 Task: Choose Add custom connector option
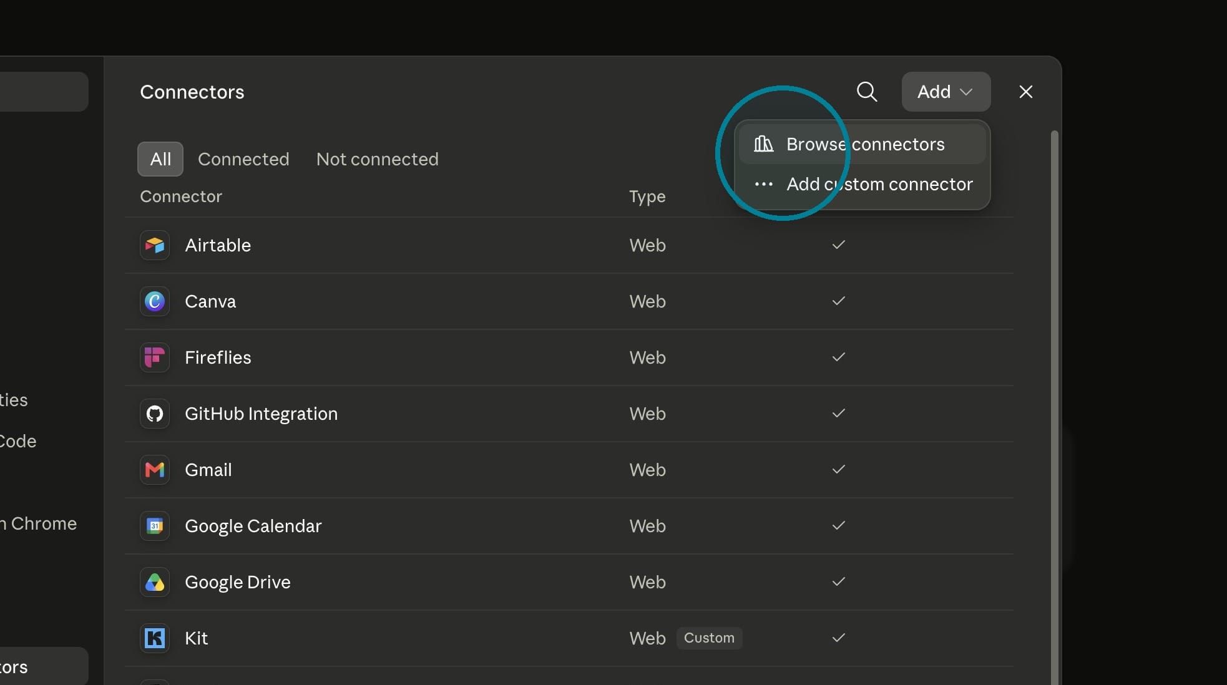[x=862, y=184]
